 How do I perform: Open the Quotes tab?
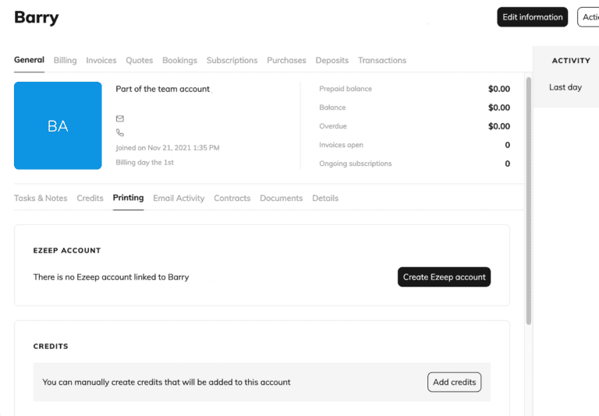[x=139, y=60]
